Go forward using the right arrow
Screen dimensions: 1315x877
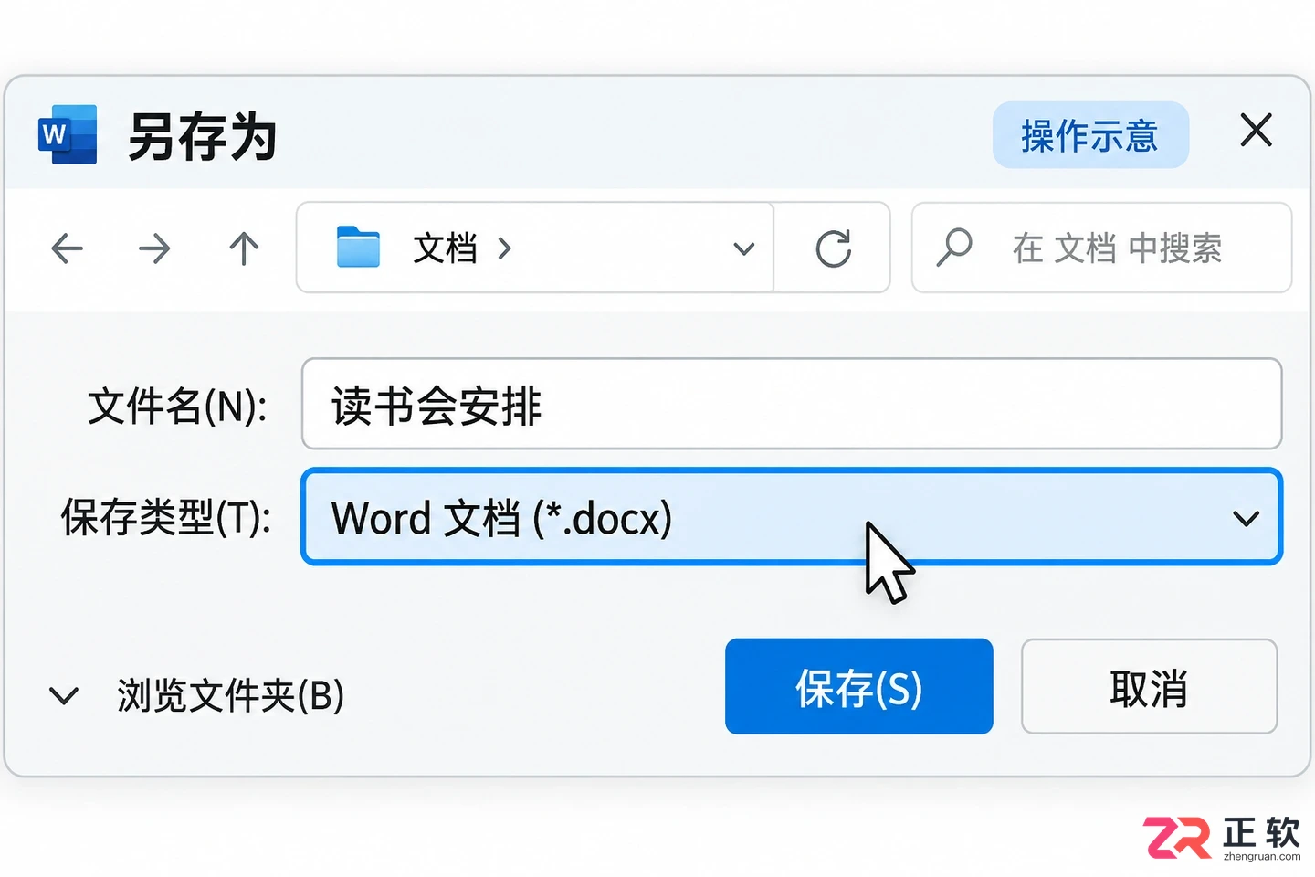(154, 248)
